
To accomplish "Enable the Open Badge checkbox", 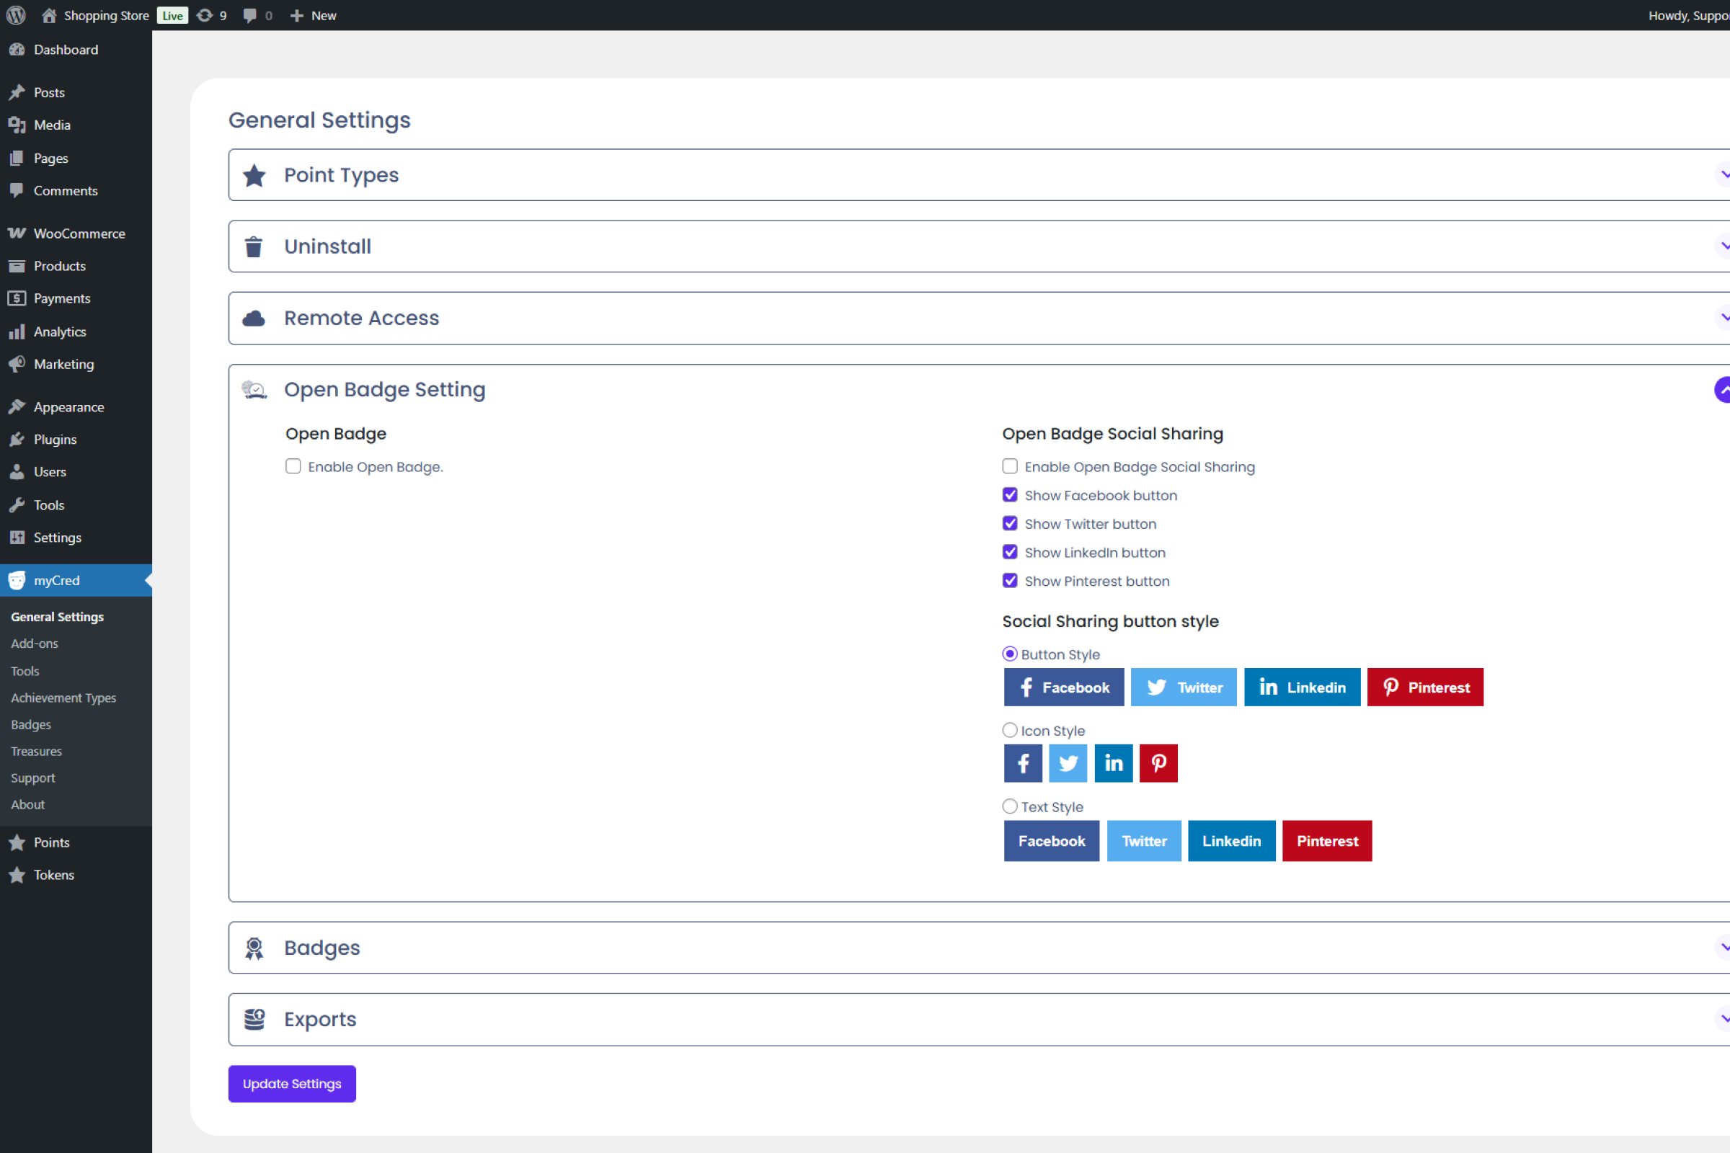I will [293, 466].
